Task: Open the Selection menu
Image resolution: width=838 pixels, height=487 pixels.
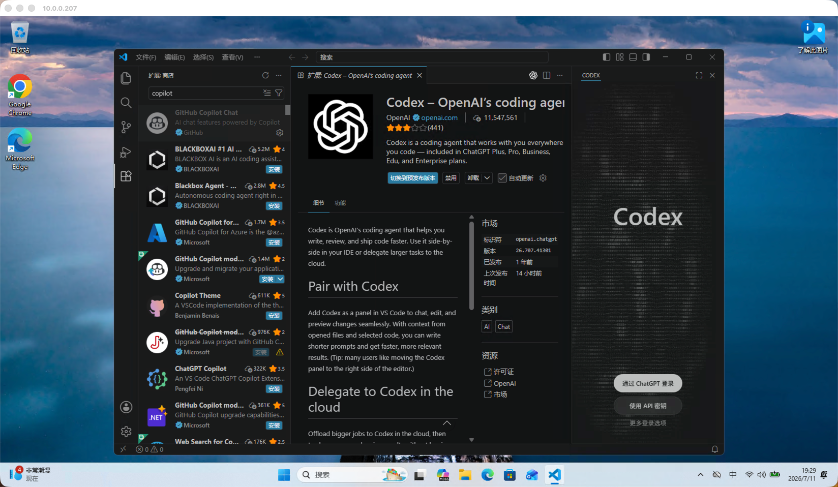Action: [203, 57]
